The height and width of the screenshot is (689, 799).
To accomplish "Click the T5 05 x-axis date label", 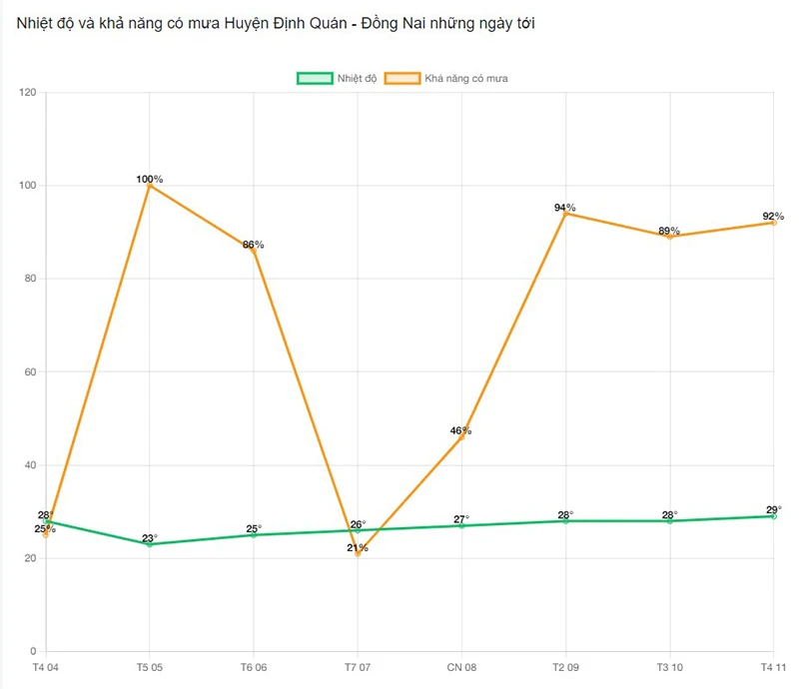I will [x=150, y=667].
